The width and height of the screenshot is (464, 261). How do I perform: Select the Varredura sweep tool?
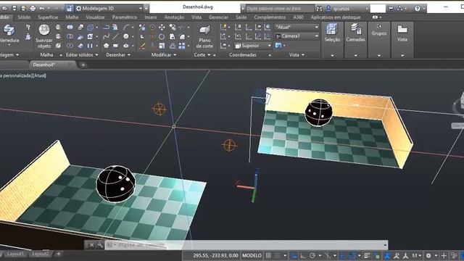(9, 33)
